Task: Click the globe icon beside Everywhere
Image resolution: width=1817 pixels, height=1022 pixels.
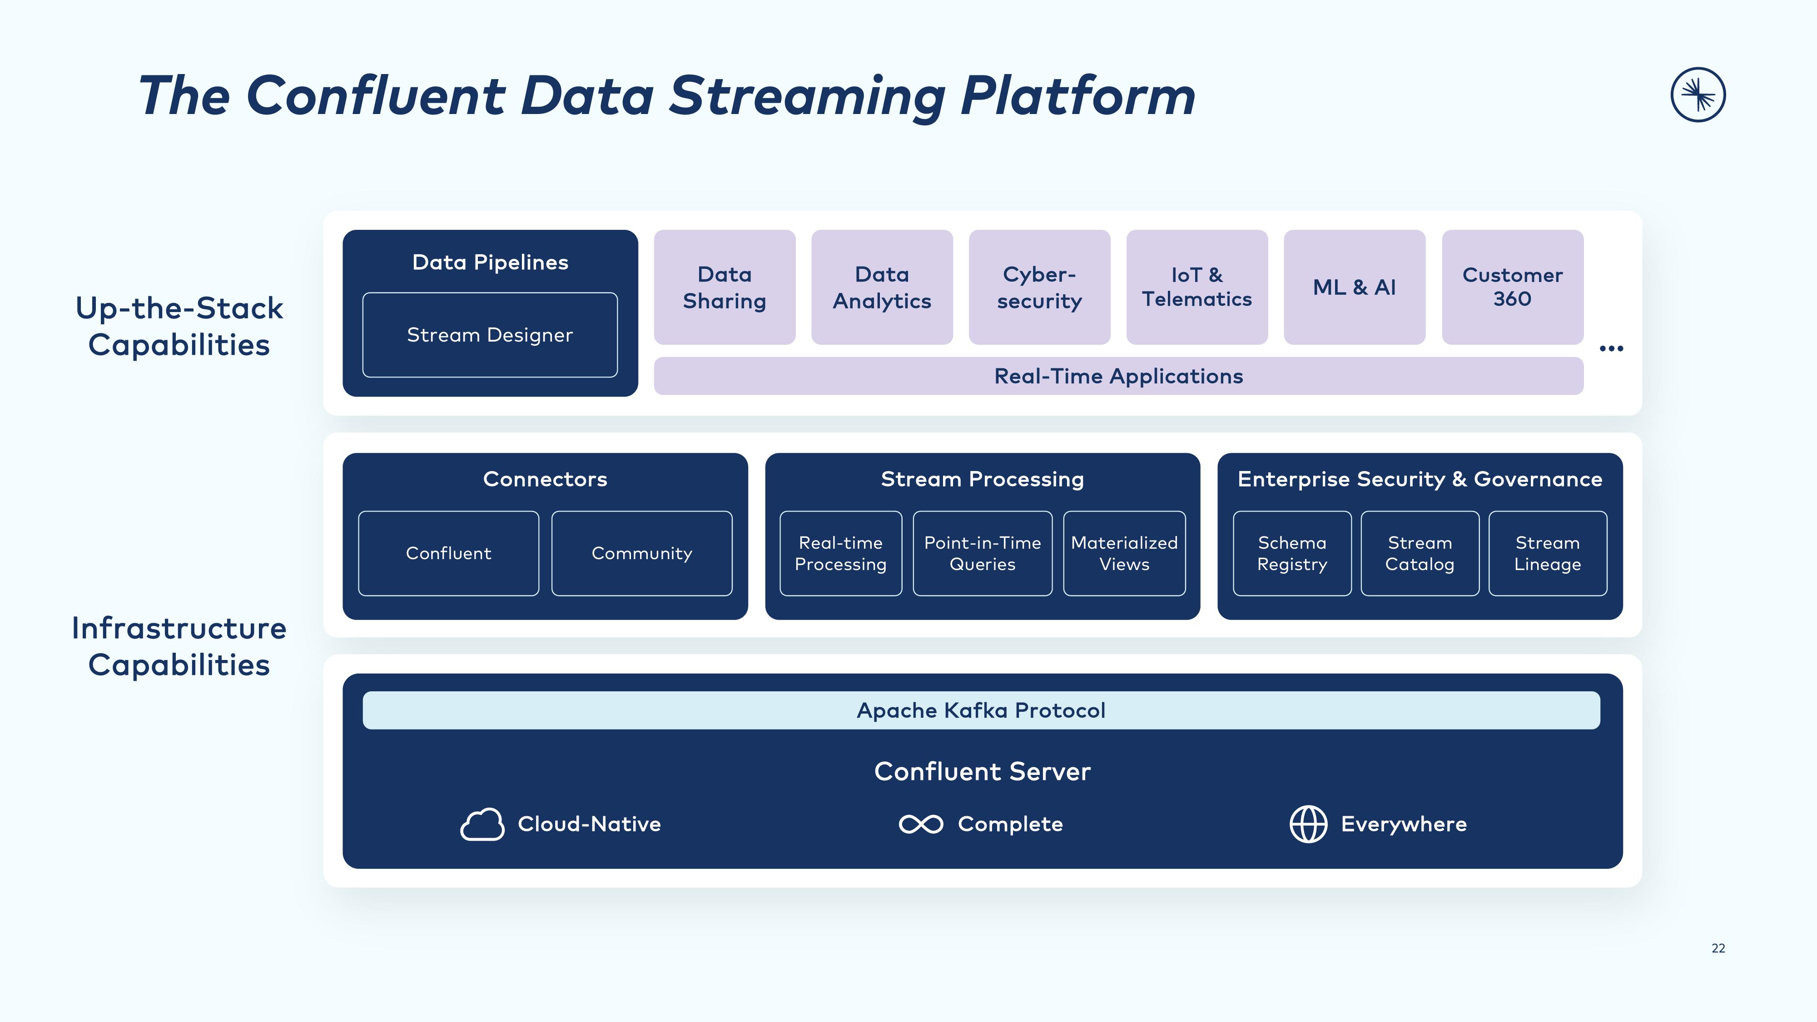Action: [x=1308, y=824]
